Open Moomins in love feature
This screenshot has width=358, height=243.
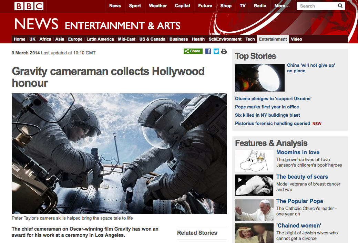tap(298, 152)
